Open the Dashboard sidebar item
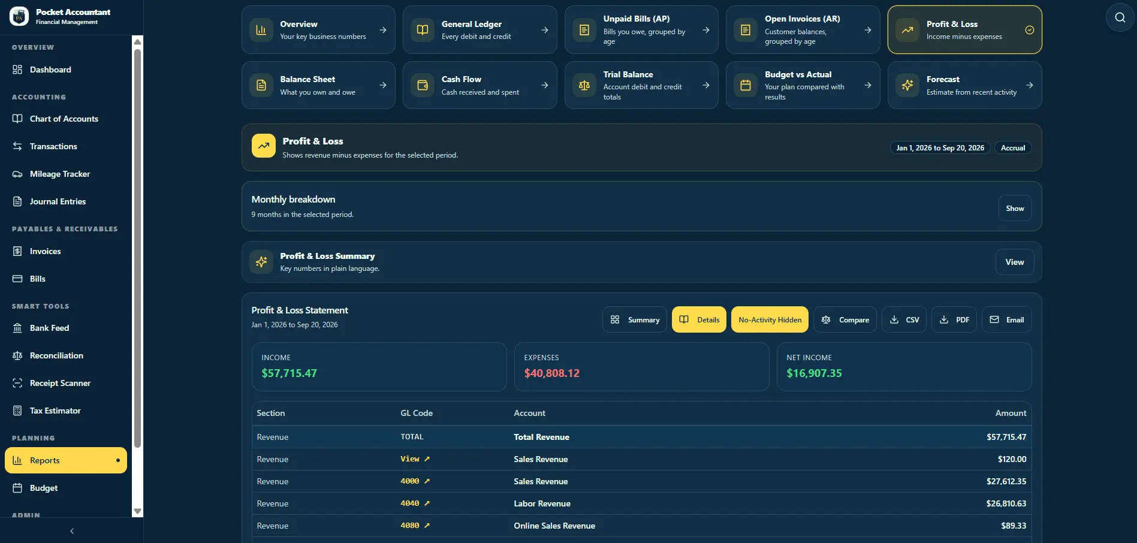Screen dimensions: 1137x543 (66, 70)
